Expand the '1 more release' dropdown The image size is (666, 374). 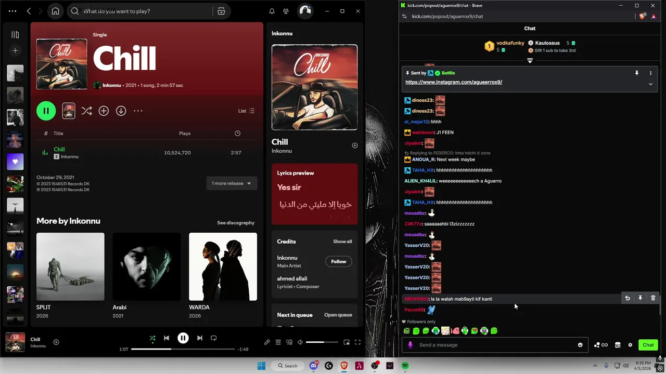click(x=232, y=183)
